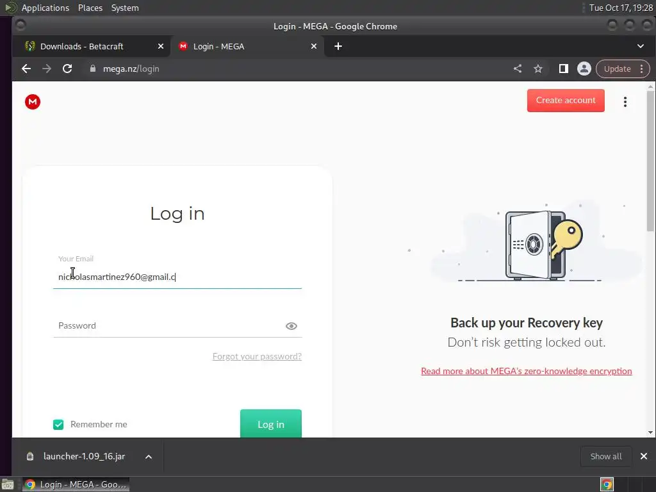Screen dimensions: 656x492
Task: Open Chrome side panel
Action: tap(564, 69)
